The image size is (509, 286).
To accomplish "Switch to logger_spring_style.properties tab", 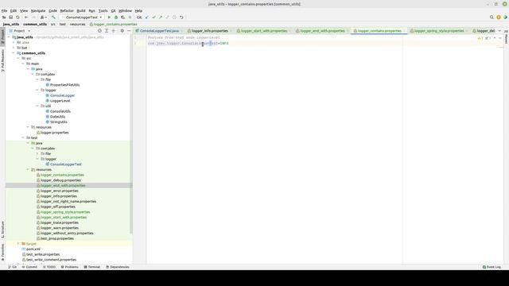I will coord(439,31).
